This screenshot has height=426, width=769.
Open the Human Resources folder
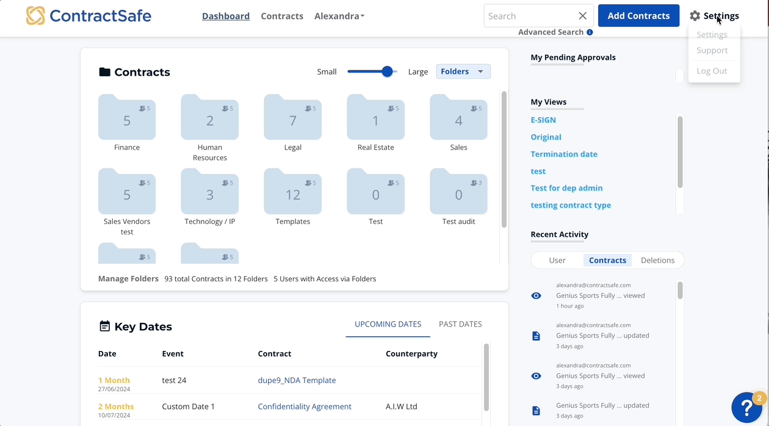[210, 117]
